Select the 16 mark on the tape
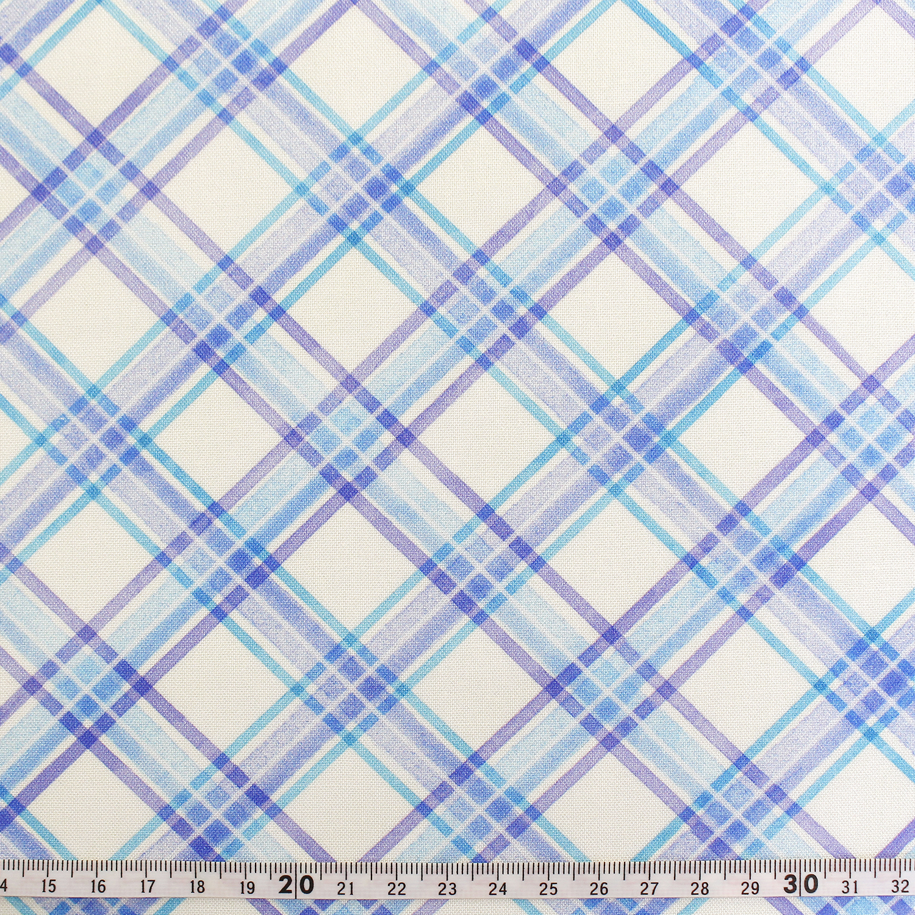Image resolution: width=915 pixels, height=915 pixels. 98,886
